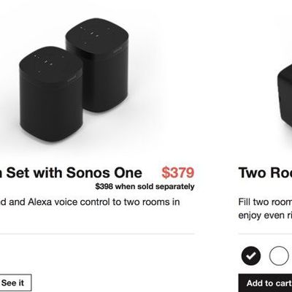Click the white checkmark inside black swatch

click(x=251, y=255)
